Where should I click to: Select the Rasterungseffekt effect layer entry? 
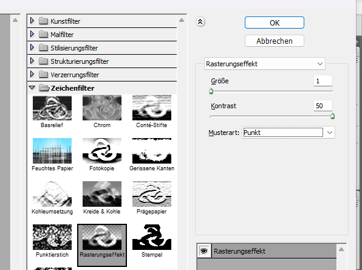pos(274,251)
